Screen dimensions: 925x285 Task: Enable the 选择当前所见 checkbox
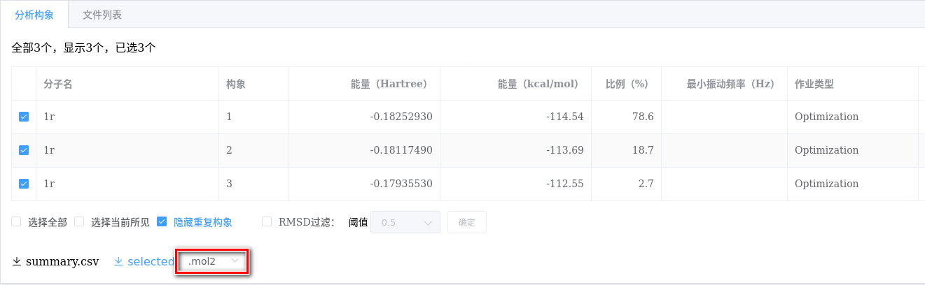click(79, 222)
